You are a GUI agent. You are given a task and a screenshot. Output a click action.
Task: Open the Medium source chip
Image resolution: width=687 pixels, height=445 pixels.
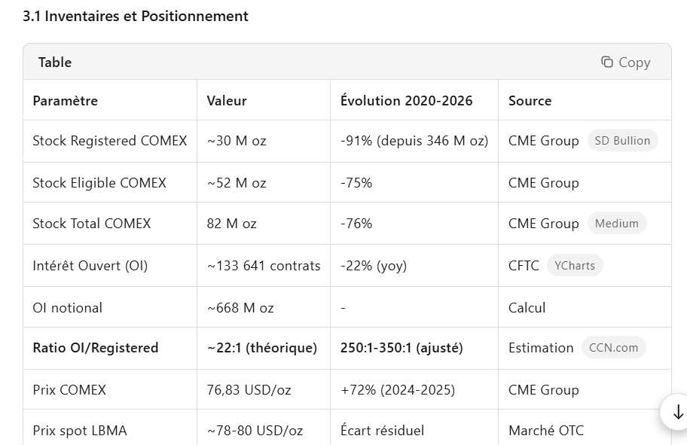(616, 224)
